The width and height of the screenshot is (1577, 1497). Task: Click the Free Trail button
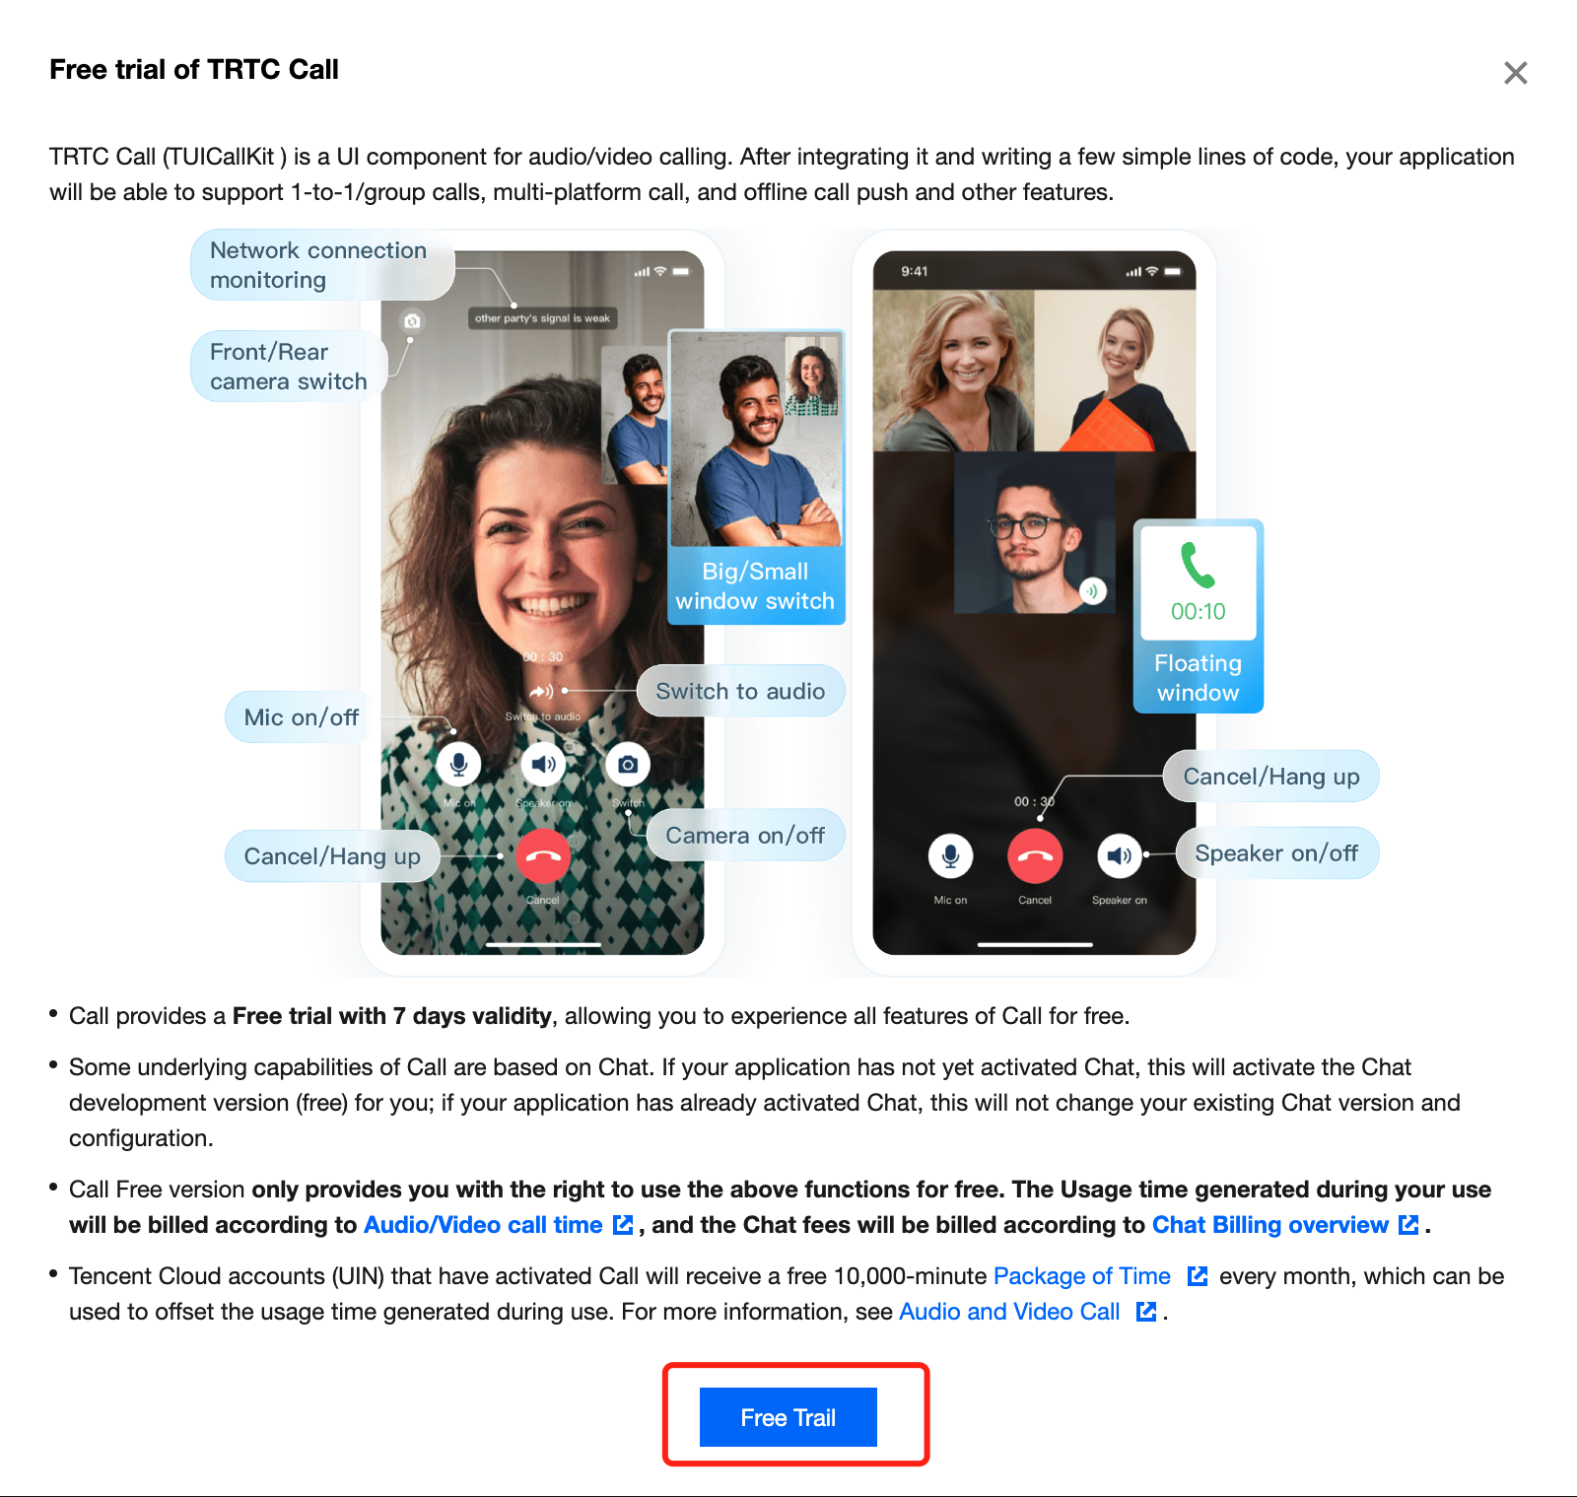(788, 1417)
